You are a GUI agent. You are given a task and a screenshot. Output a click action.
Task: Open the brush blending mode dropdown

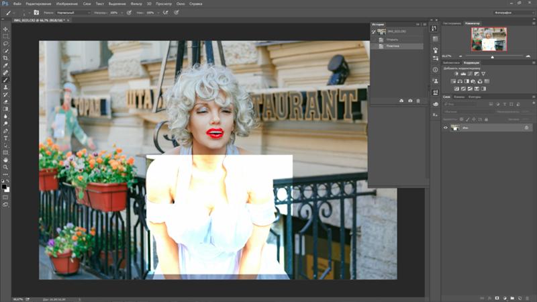tap(72, 12)
